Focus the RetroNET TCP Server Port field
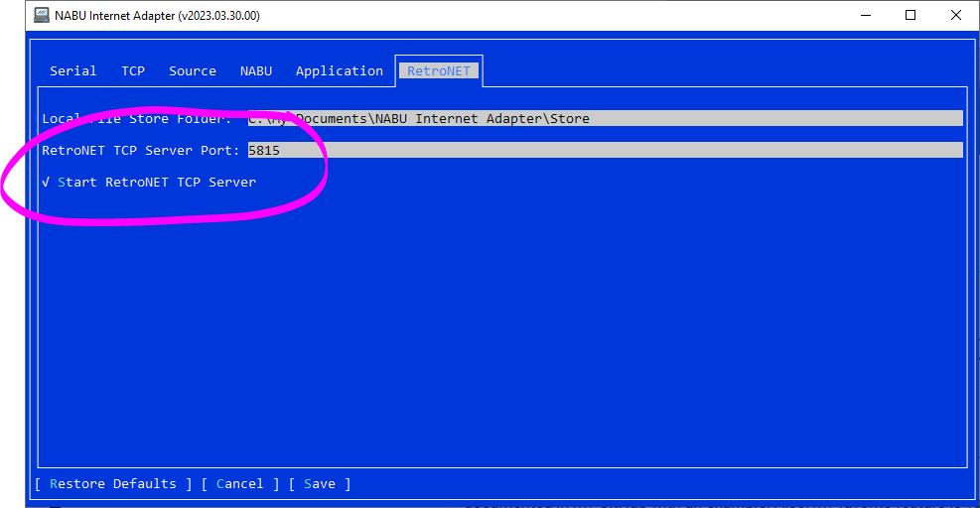The width and height of the screenshot is (980, 508). pyautogui.click(x=605, y=151)
